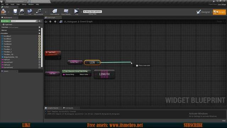Switch to Graph mode

219,12
